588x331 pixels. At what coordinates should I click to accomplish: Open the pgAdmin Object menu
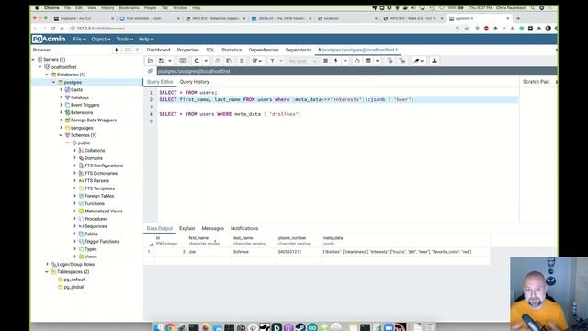point(101,39)
